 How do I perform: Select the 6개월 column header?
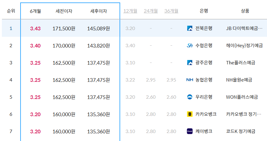click(x=36, y=11)
